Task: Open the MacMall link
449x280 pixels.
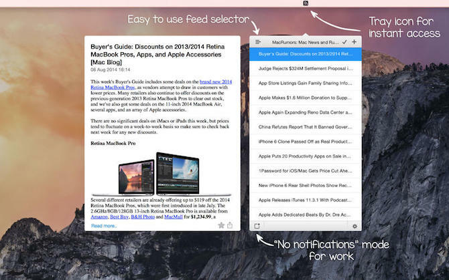Action: point(174,217)
